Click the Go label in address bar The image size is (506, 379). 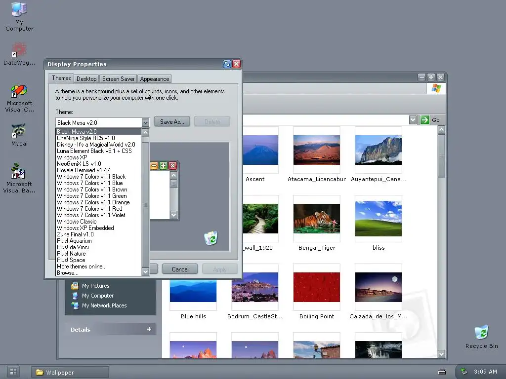pyautogui.click(x=436, y=120)
